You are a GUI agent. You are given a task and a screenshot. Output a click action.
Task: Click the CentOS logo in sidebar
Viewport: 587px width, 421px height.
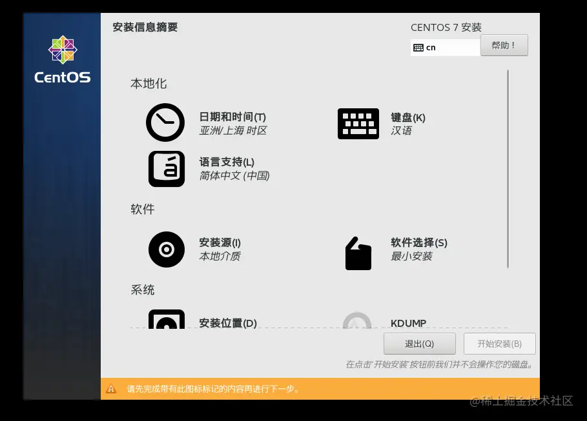(x=63, y=59)
